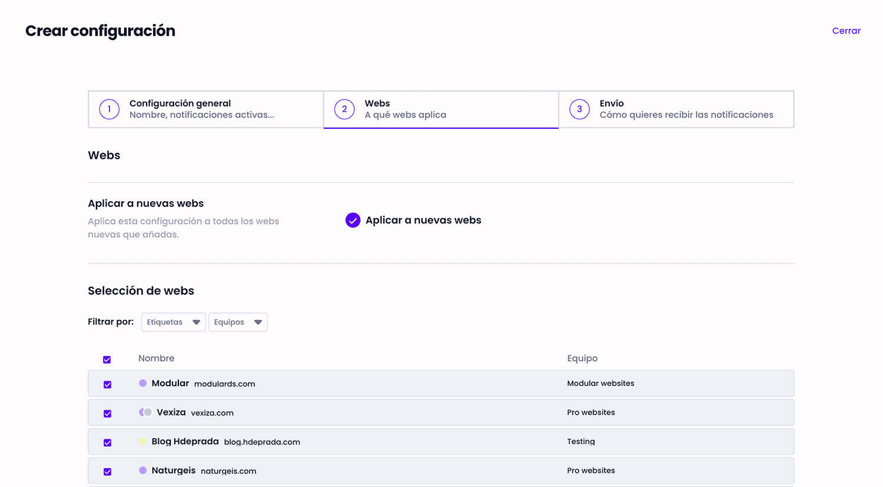Click the Naturgeis site name
Screen dimensions: 883x487
(x=174, y=471)
